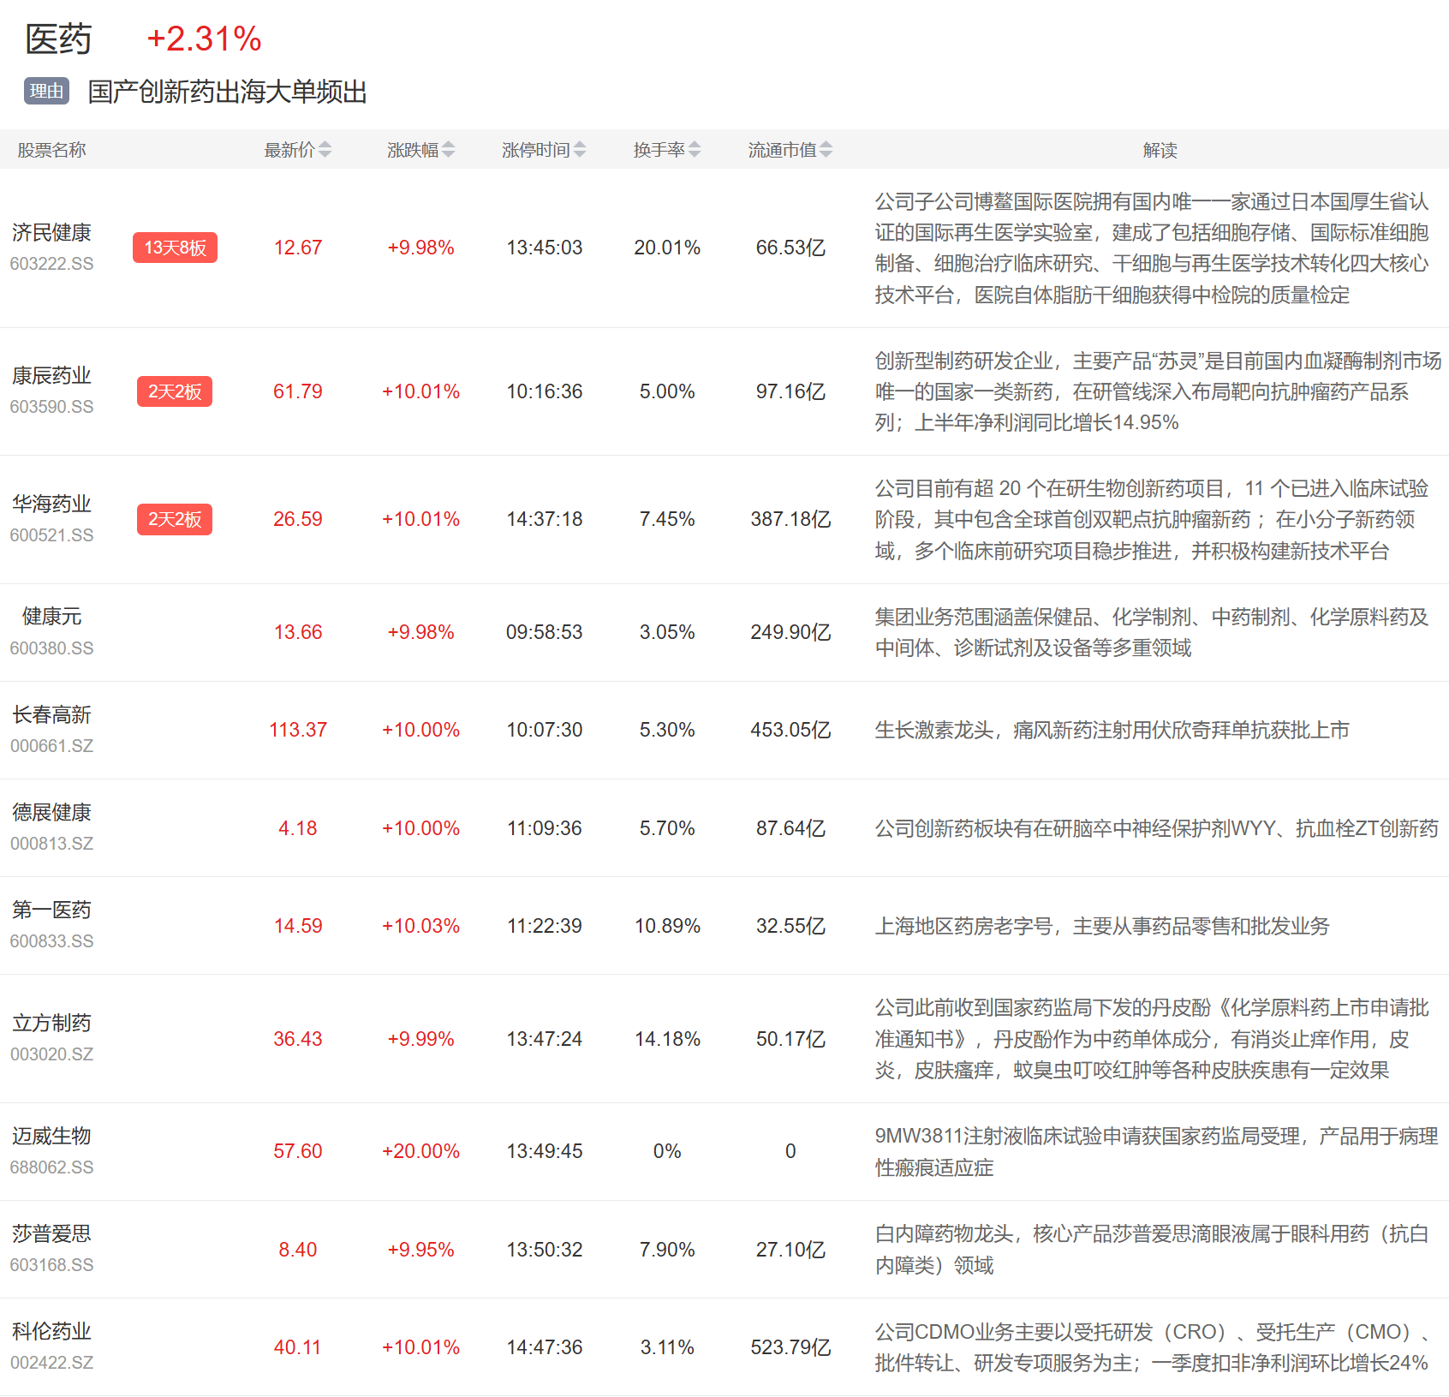1449x1397 pixels.
Task: Click the +2.31% sector change figure
Action: pos(203,39)
